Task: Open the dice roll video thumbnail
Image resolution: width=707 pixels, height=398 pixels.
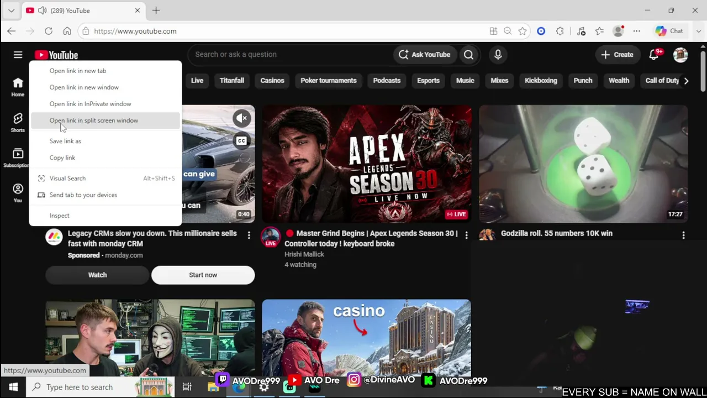Action: tap(583, 164)
